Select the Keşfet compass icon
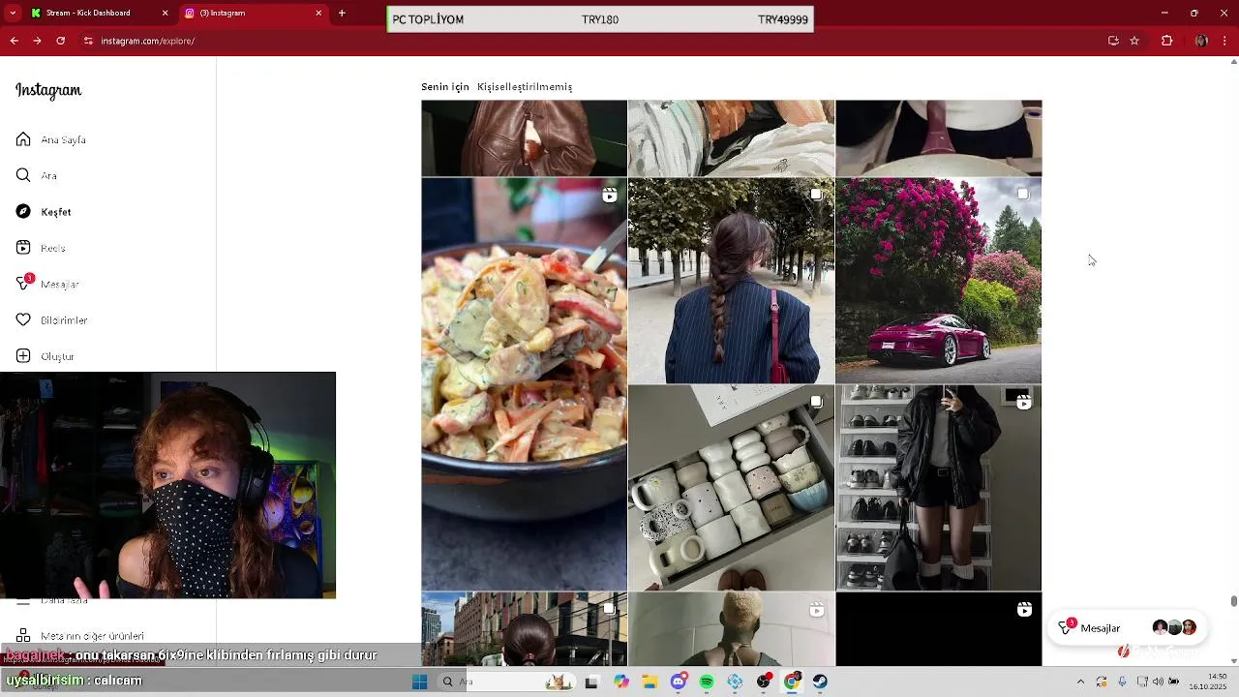The height and width of the screenshot is (697, 1239). tap(23, 211)
